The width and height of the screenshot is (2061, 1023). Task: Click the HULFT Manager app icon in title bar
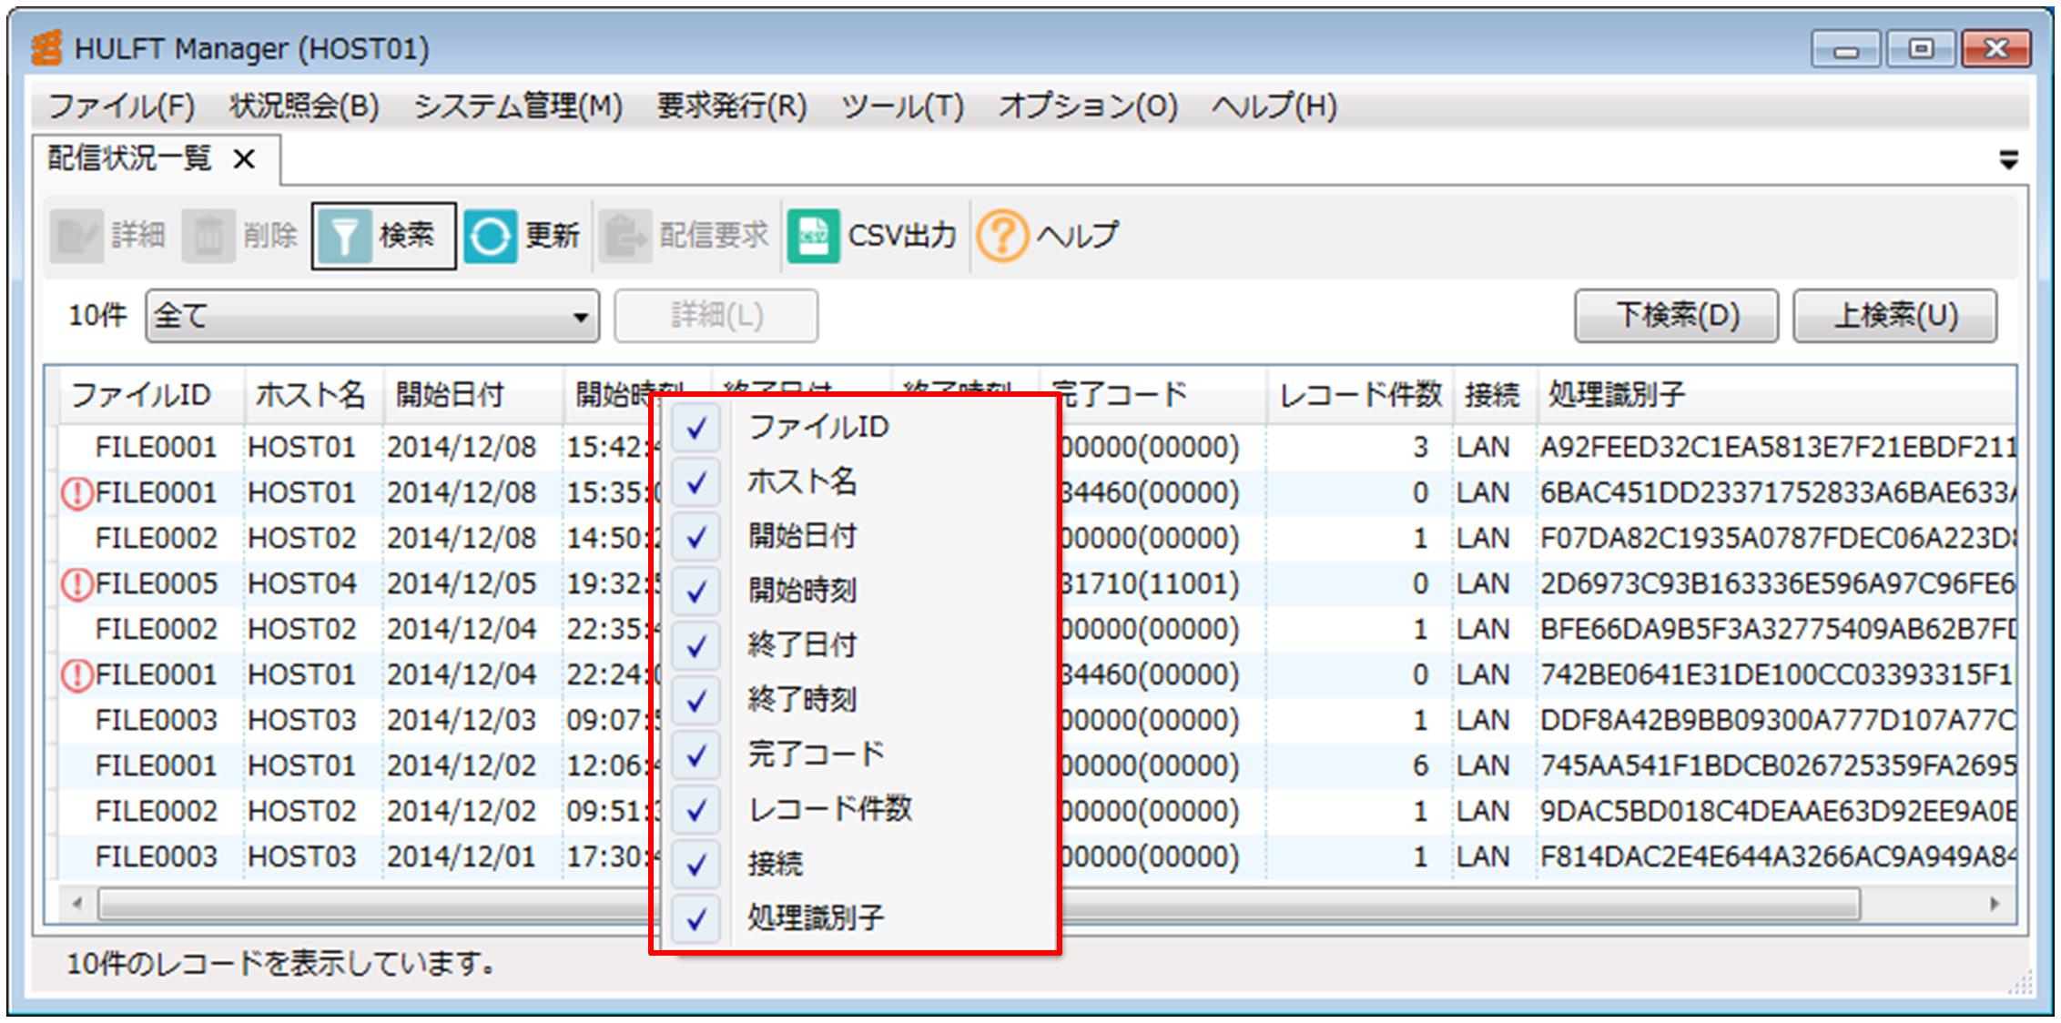(x=47, y=47)
